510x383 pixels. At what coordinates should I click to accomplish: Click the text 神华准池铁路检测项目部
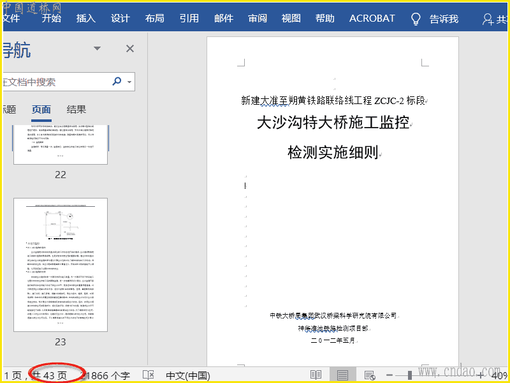333,328
